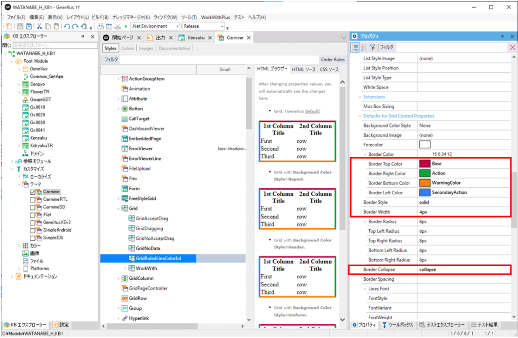518x338 pixels.
Task: Click the Save All toolbar icon
Action: (x=29, y=26)
